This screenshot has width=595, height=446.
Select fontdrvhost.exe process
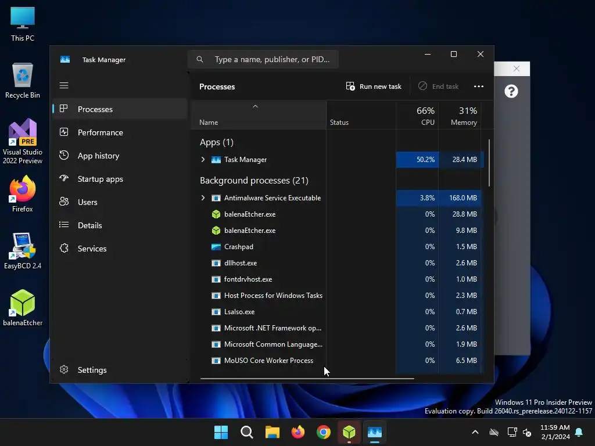click(338, 279)
